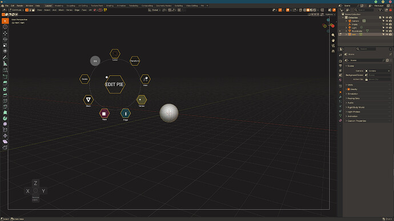The height and width of the screenshot is (221, 394).
Task: Expand the Units panel
Action: coord(350,85)
